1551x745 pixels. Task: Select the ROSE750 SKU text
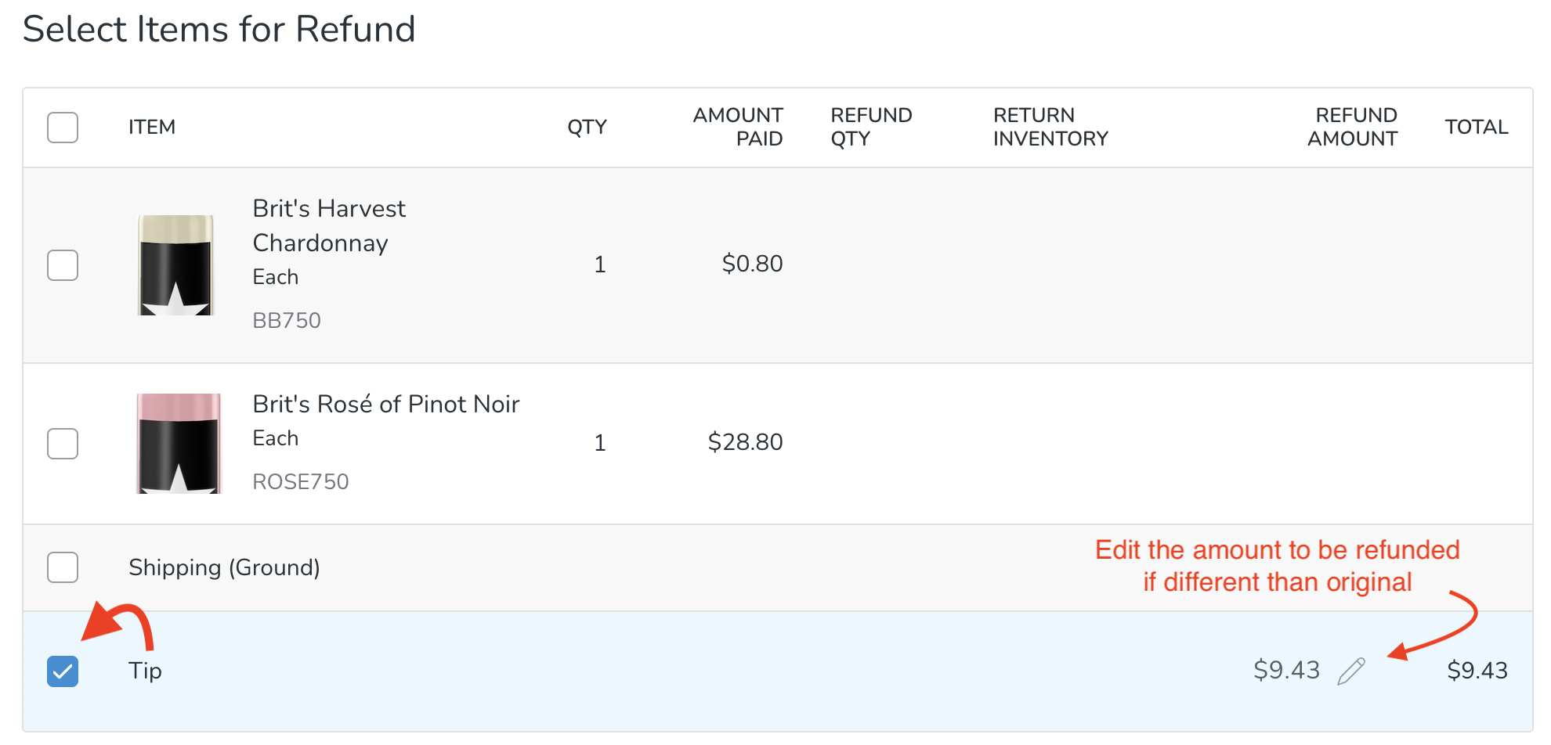click(301, 481)
